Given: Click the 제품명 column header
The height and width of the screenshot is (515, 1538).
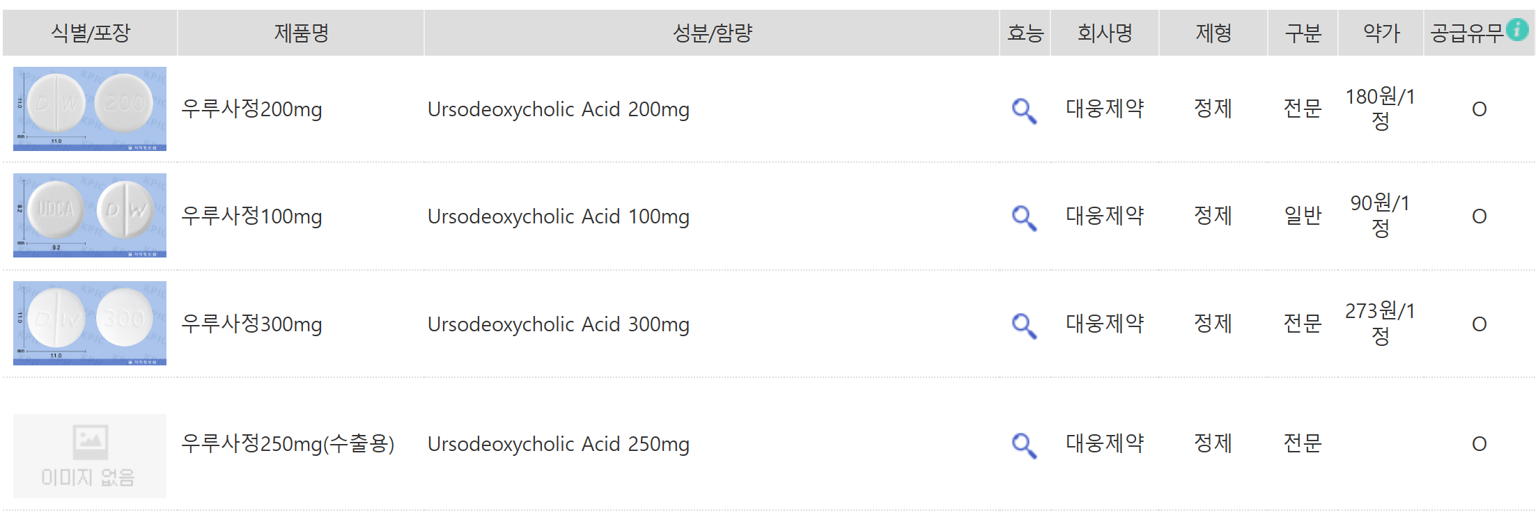Looking at the screenshot, I should click(x=302, y=32).
